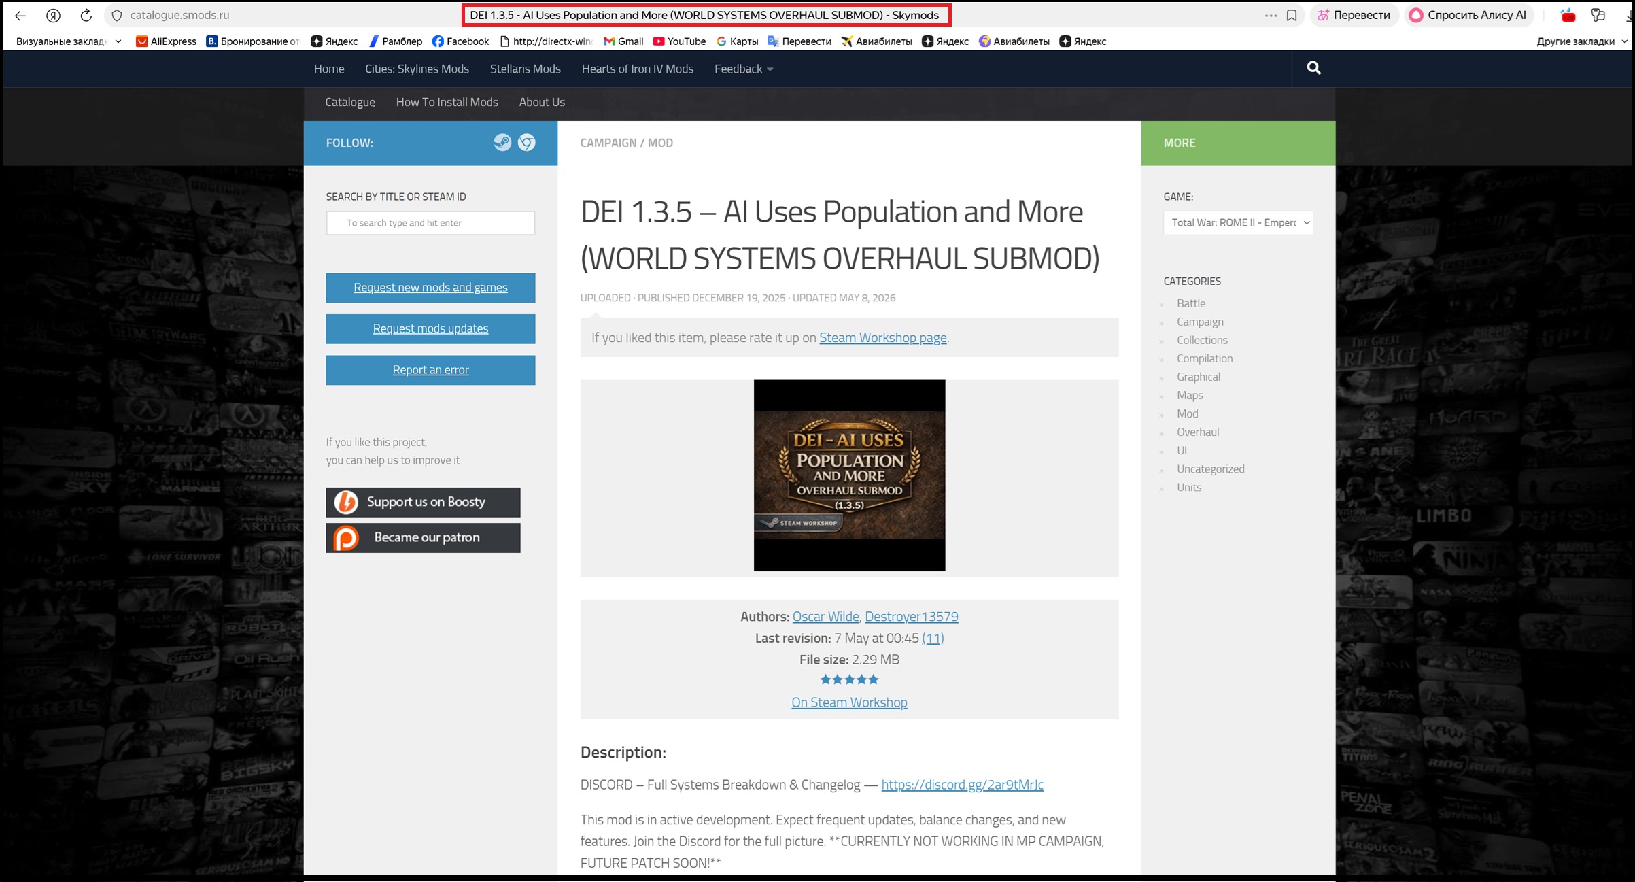Open site search magnifier icon
This screenshot has width=1635, height=882.
[x=1313, y=68]
